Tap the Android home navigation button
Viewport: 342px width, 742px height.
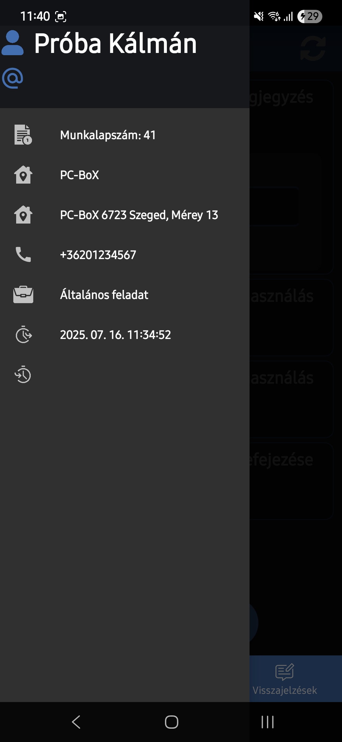(172, 722)
